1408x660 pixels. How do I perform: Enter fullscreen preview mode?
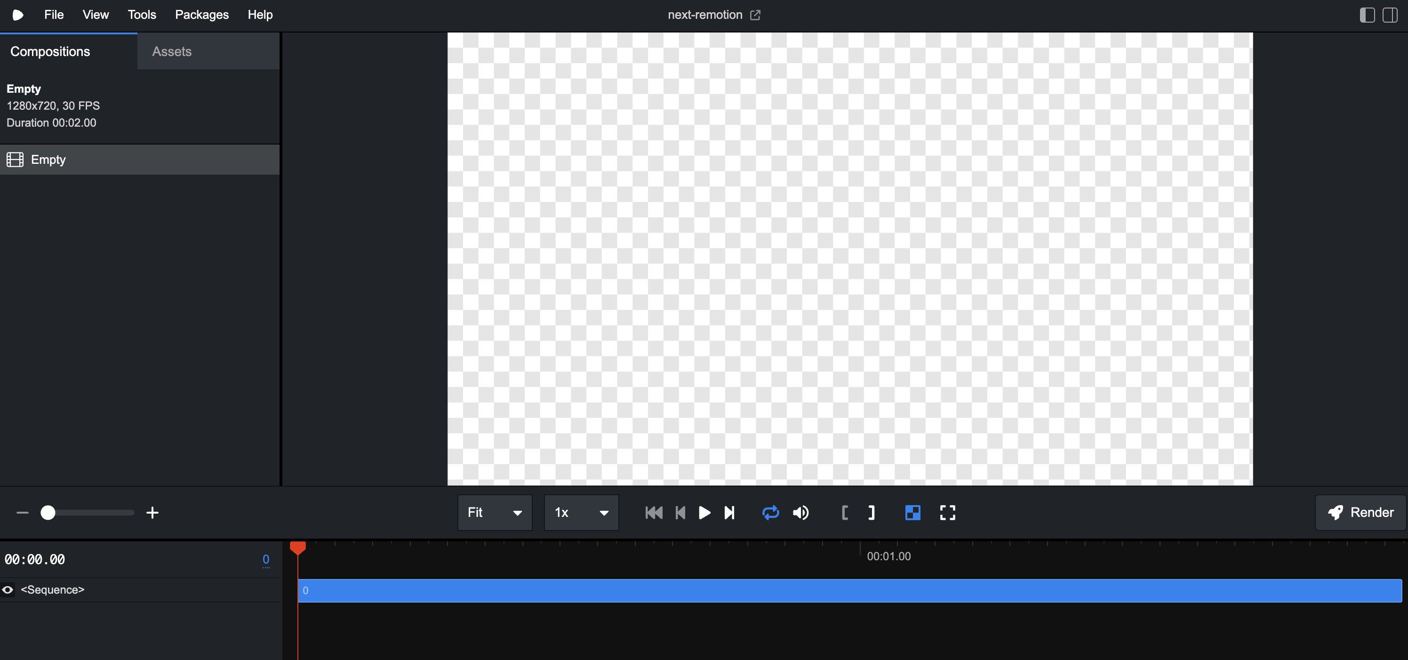click(947, 512)
